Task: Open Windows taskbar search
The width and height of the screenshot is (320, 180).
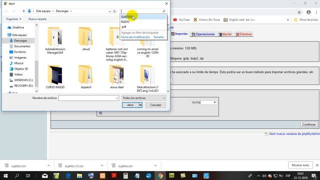Action: [17, 175]
